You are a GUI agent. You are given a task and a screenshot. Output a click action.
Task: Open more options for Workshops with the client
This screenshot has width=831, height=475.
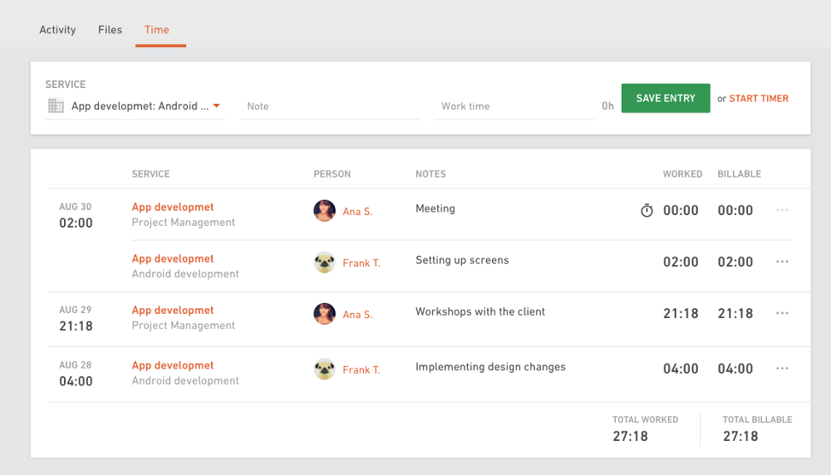click(x=782, y=313)
